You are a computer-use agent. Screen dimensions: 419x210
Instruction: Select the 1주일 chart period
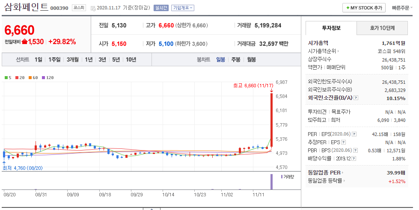point(54,59)
